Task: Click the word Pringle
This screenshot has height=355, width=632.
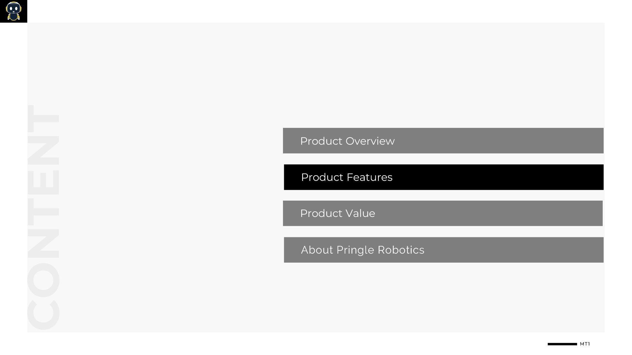Action: pyautogui.click(x=355, y=250)
